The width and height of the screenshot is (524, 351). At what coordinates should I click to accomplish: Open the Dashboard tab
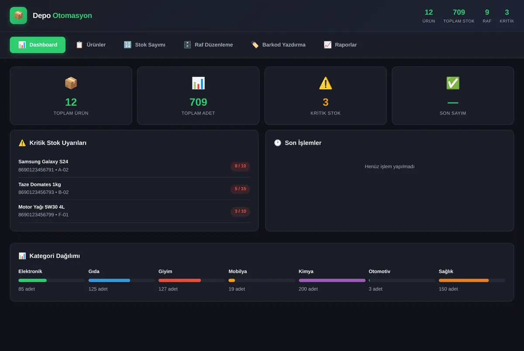[x=38, y=45]
